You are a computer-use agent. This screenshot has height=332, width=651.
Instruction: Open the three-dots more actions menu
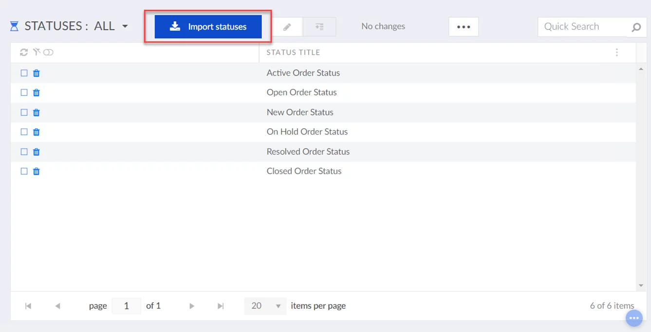[x=463, y=27]
